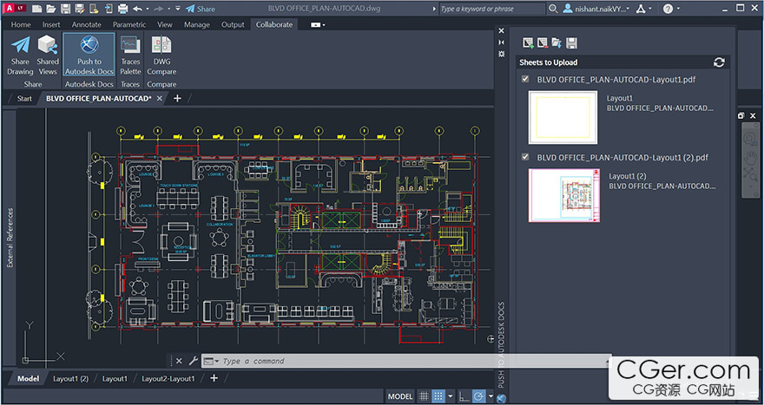Open the Parametric ribbon tab
Screen dimensions: 764x405
click(129, 24)
